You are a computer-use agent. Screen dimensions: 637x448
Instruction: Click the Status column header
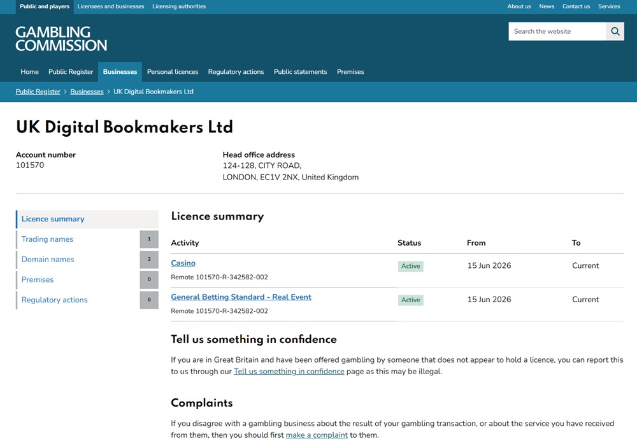click(409, 243)
